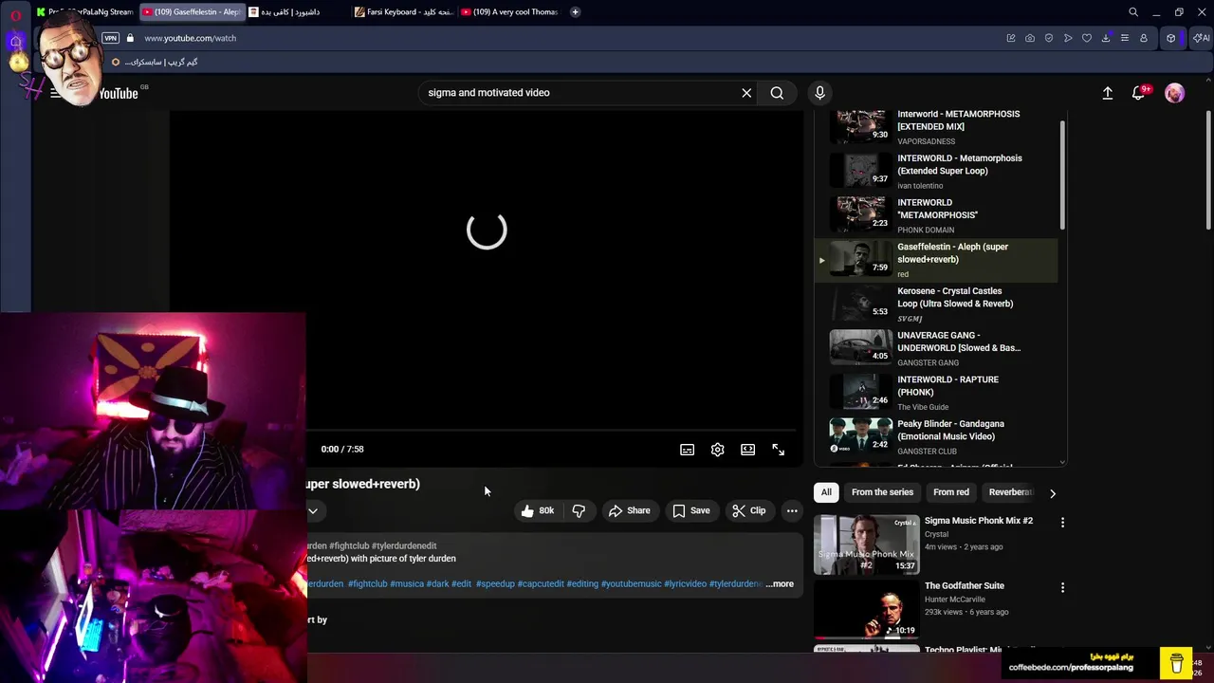Screen dimensions: 1214x683
Task: Open The Godfather Suite thumbnail
Action: (867, 609)
